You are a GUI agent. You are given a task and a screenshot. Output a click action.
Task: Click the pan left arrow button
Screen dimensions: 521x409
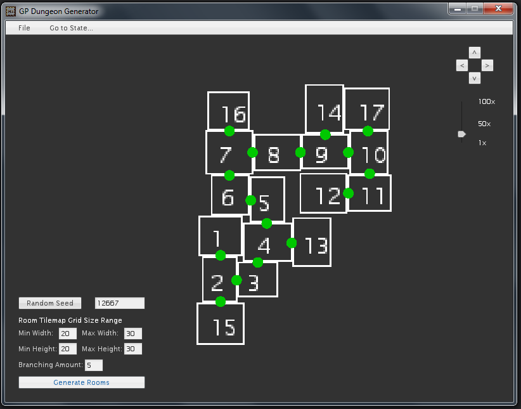tap(462, 65)
